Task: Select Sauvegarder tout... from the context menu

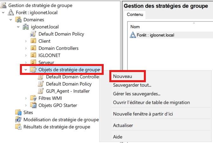Action: (x=132, y=85)
